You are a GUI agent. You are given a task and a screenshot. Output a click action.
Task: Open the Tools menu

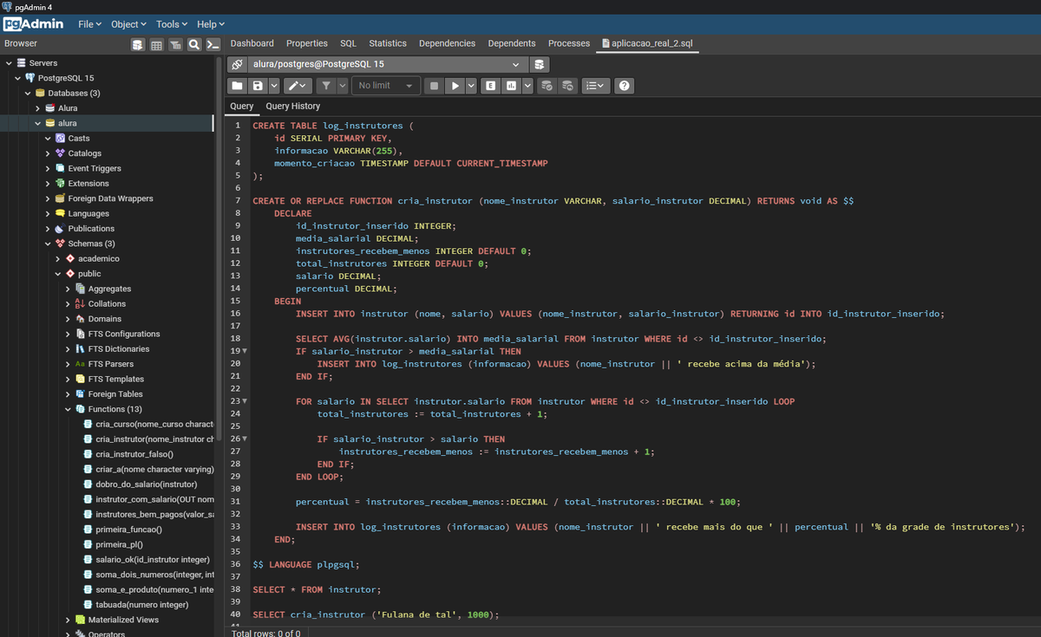point(172,23)
